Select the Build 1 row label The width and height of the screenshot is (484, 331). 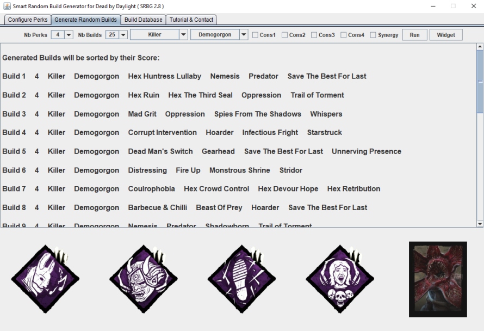pyautogui.click(x=14, y=76)
